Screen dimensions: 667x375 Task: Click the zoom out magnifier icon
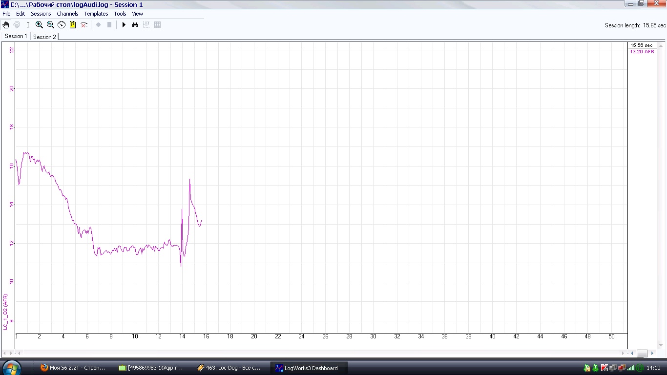coord(50,25)
